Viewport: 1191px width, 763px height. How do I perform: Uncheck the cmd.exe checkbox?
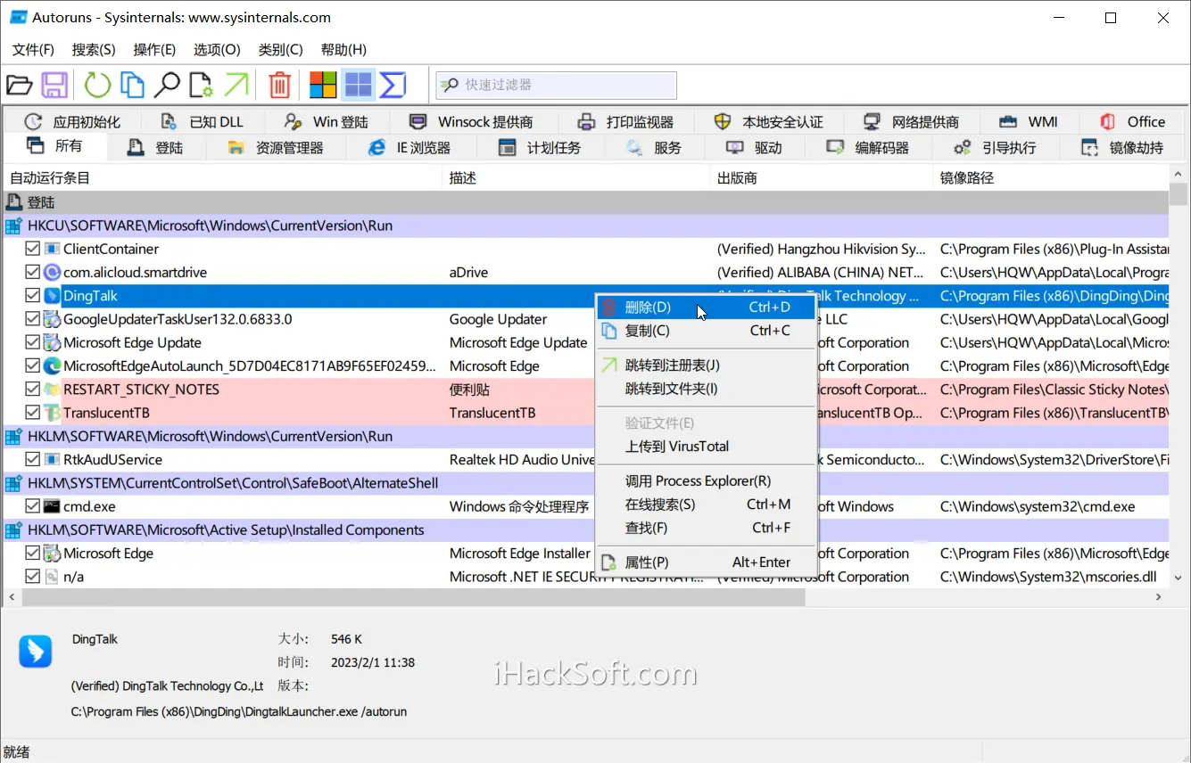[x=33, y=506]
